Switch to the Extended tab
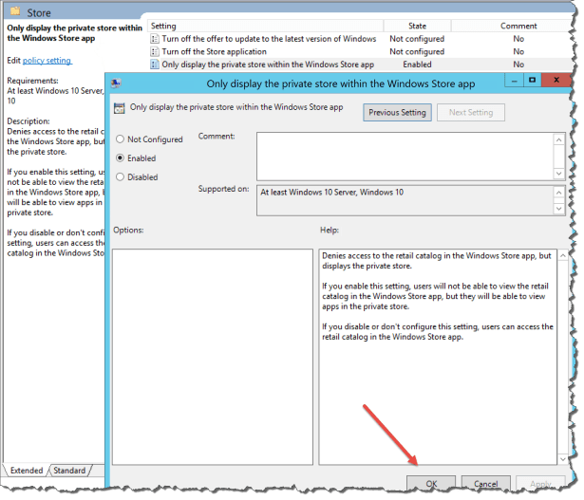This screenshot has height=500, width=584. pyautogui.click(x=26, y=471)
